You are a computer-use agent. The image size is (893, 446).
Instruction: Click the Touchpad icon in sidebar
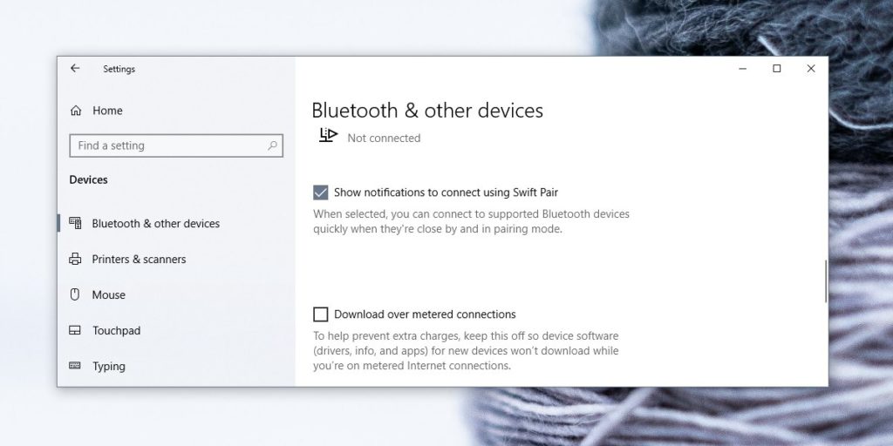coord(75,330)
